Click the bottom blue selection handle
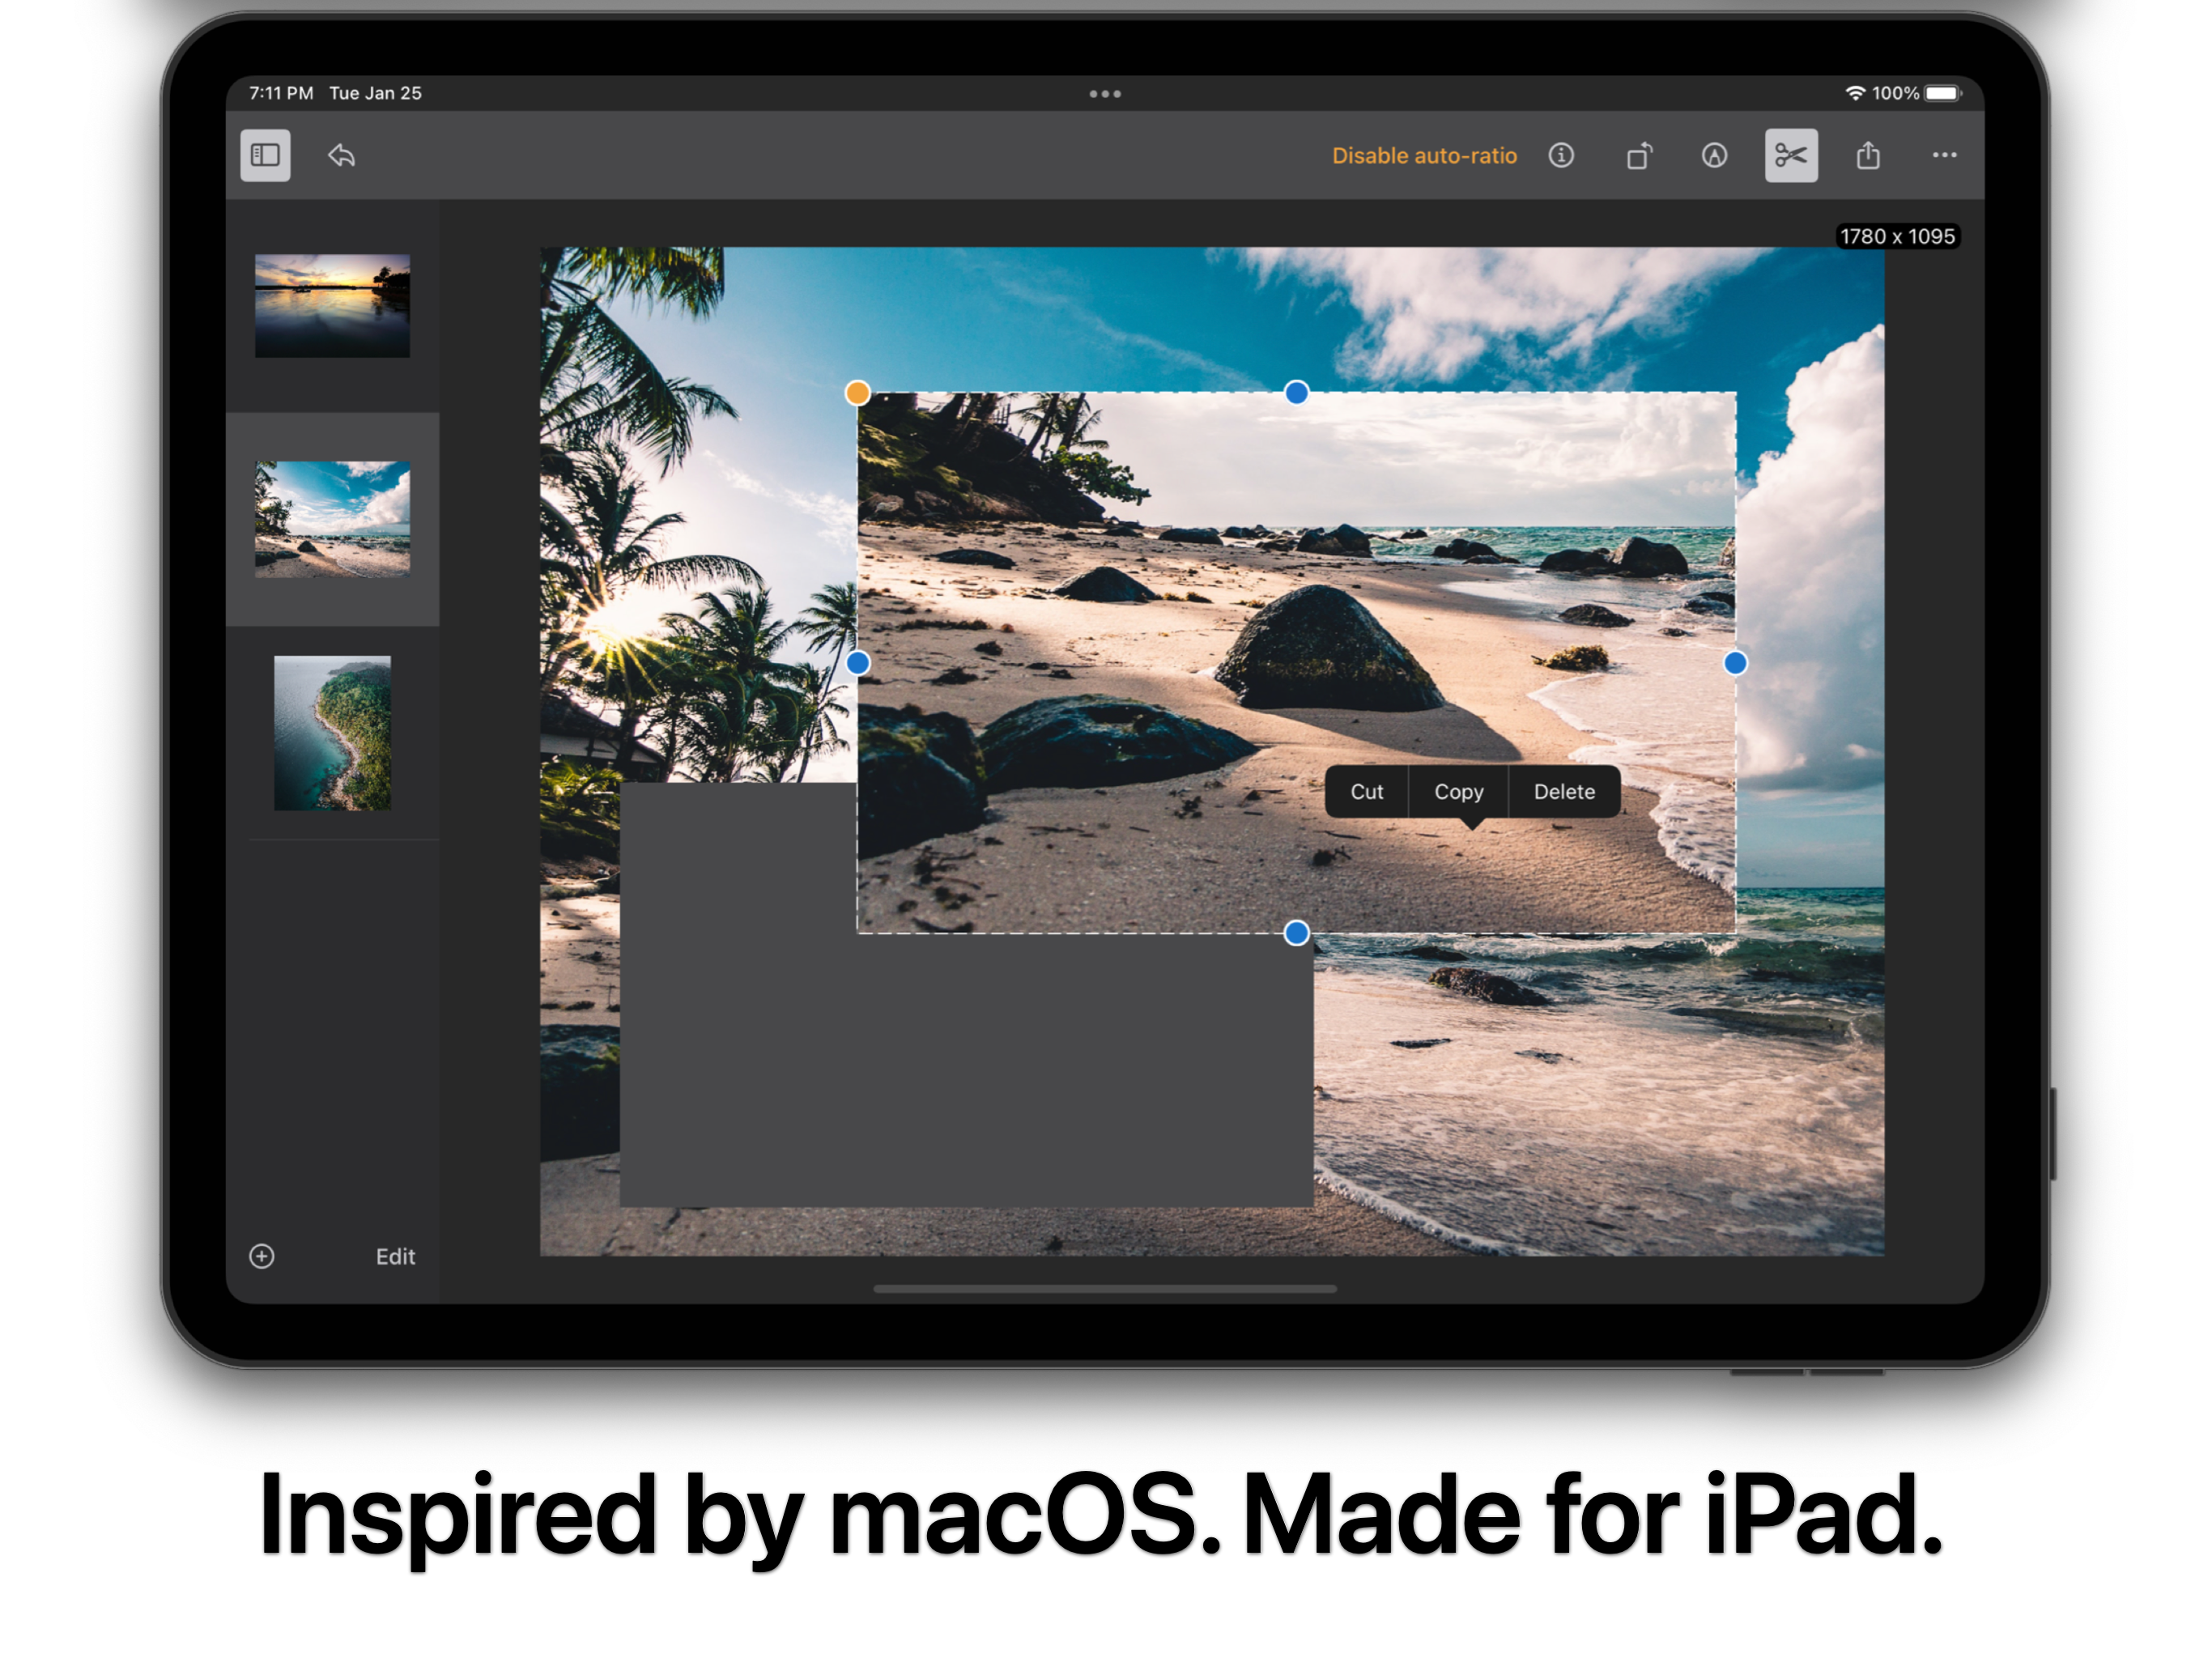 1297,932
